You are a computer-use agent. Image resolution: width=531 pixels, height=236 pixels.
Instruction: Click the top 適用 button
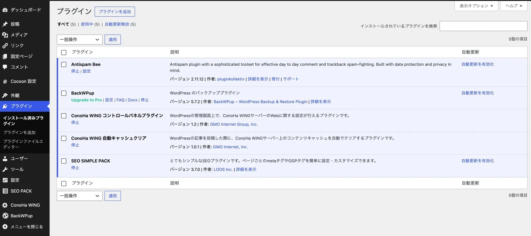[x=113, y=40]
